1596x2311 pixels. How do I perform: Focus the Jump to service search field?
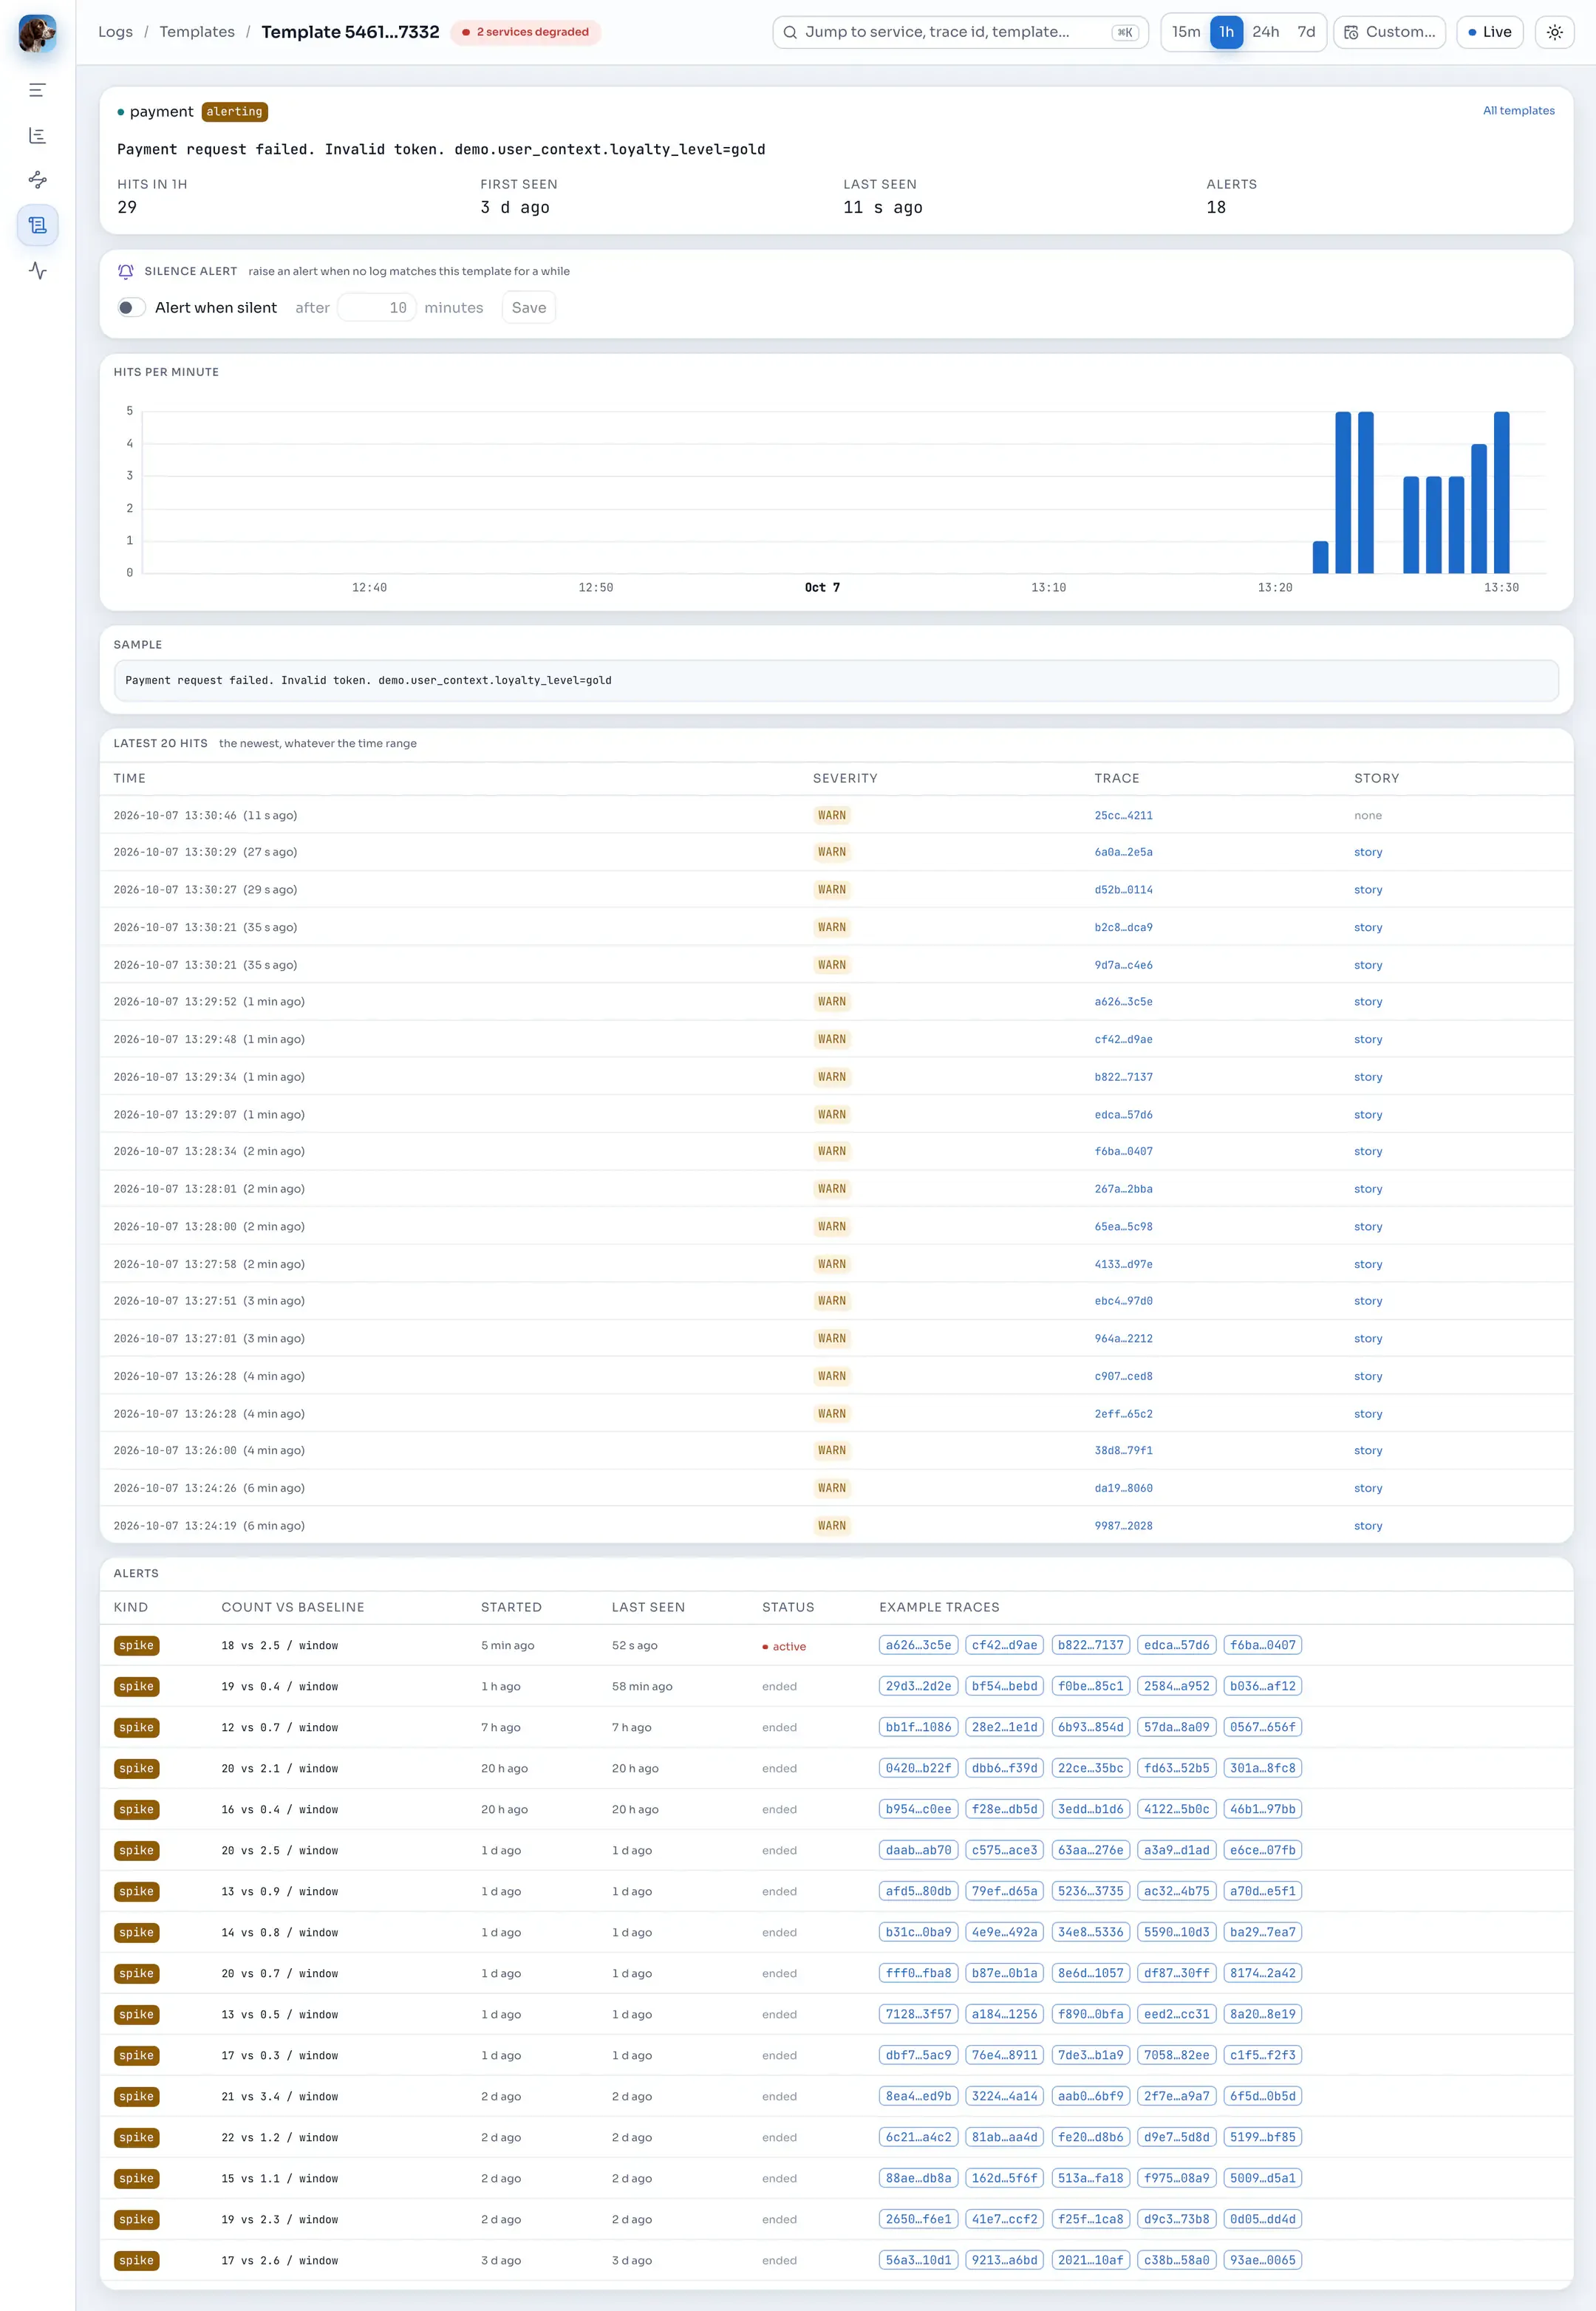point(960,32)
